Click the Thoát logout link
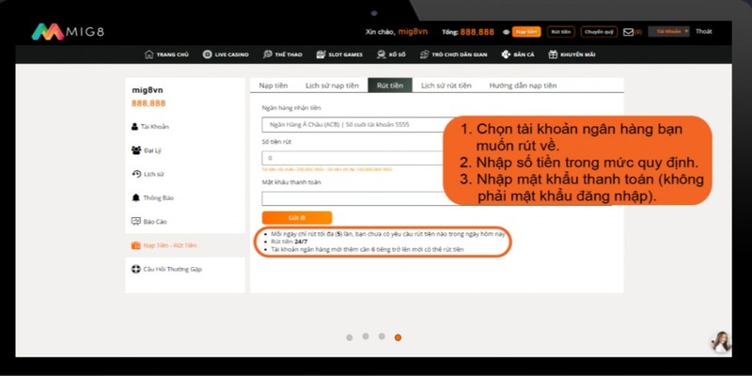Viewport: 752px width, 376px height. click(x=703, y=31)
